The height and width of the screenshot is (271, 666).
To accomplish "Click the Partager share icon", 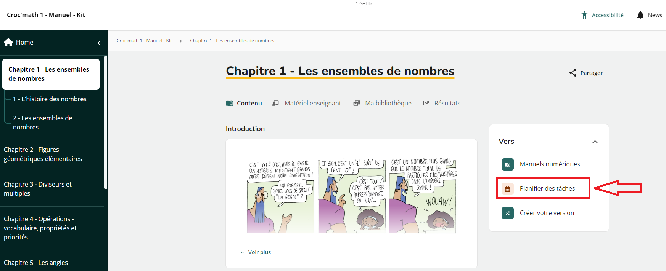I will [x=573, y=73].
